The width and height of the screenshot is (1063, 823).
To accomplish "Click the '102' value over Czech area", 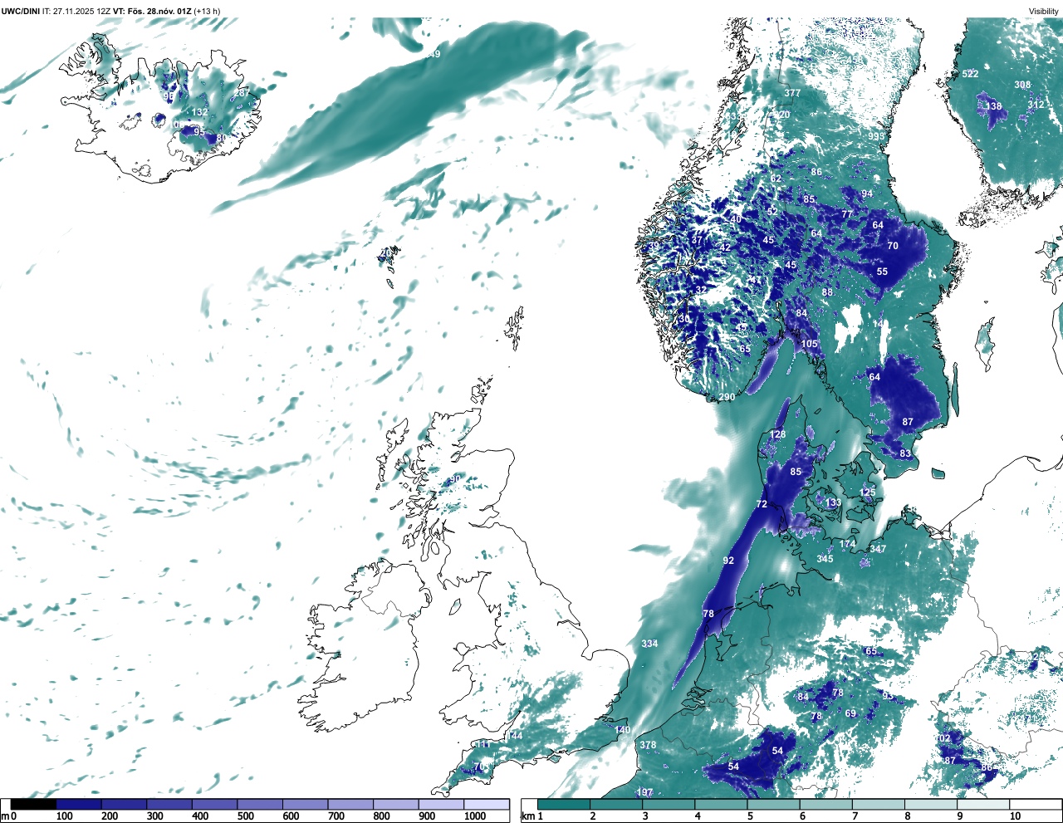I will click(943, 738).
